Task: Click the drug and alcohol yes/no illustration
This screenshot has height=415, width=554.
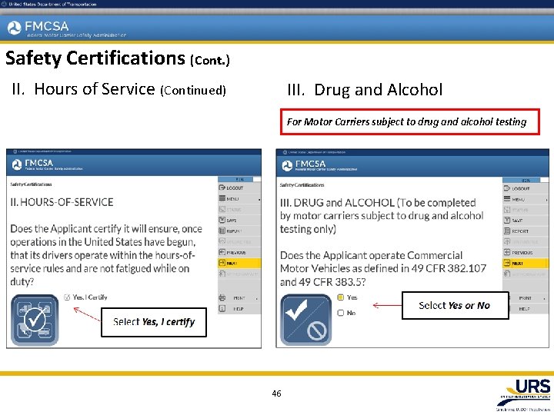Action: [x=306, y=320]
